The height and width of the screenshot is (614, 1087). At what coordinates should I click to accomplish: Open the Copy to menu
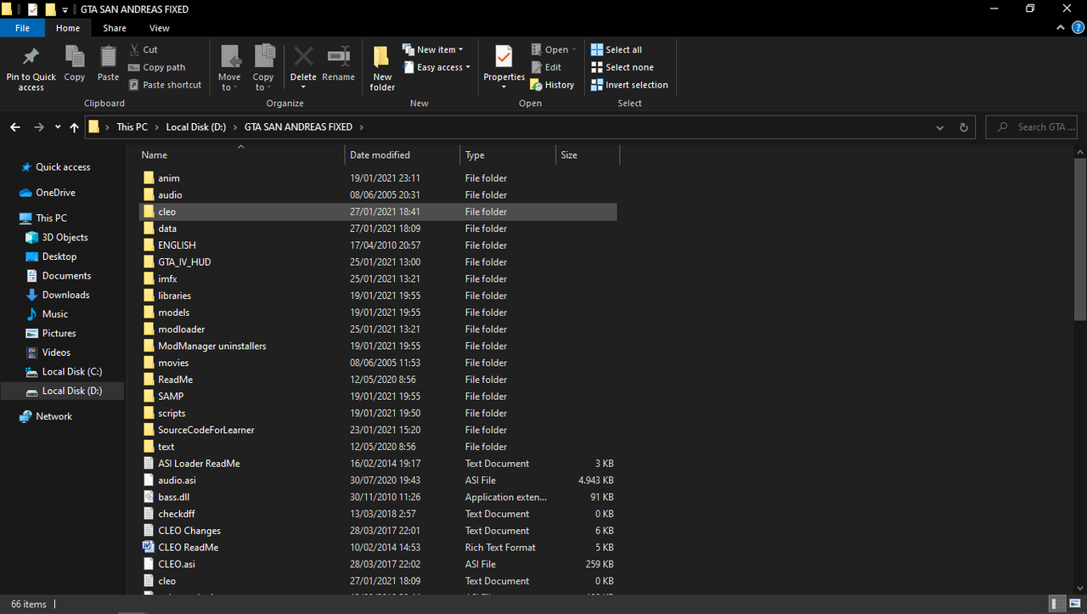(263, 68)
